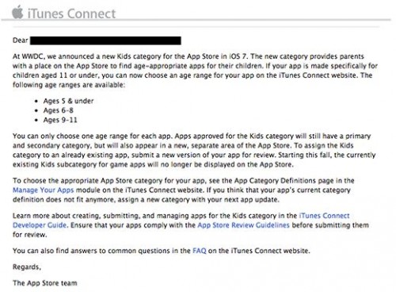Open the App Store Review Guidelines link

click(243, 225)
